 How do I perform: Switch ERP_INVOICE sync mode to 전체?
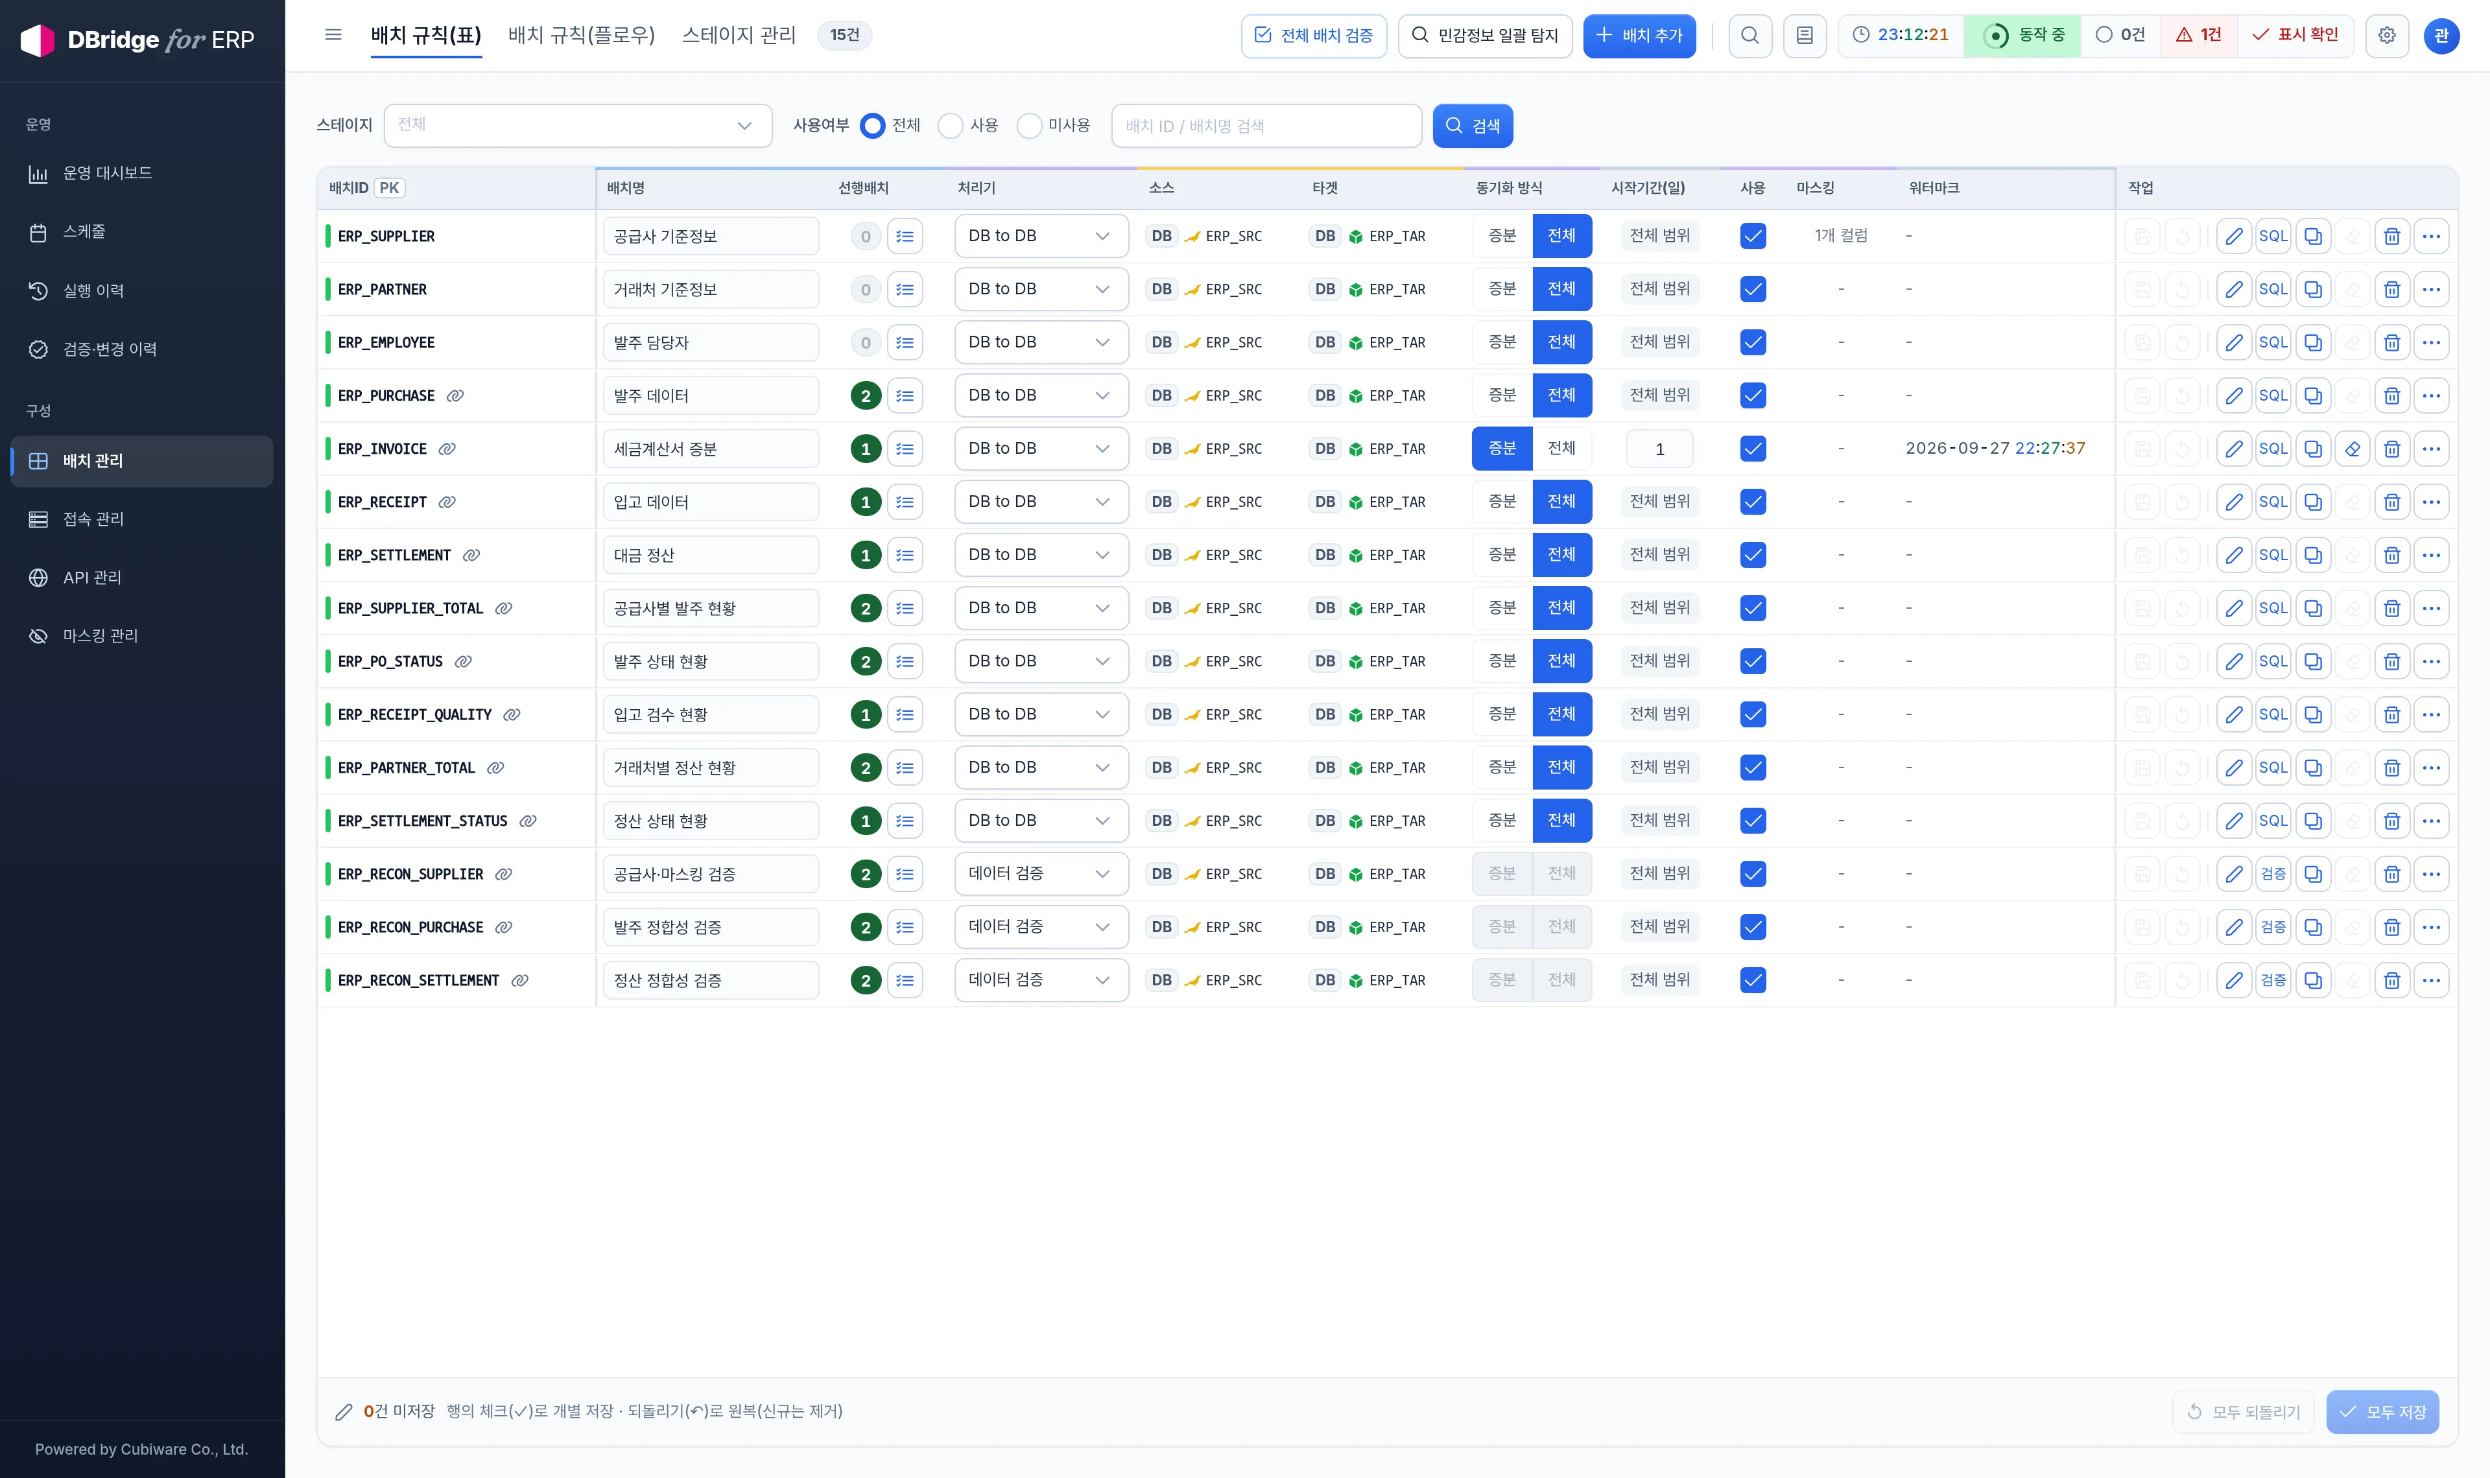(1561, 449)
